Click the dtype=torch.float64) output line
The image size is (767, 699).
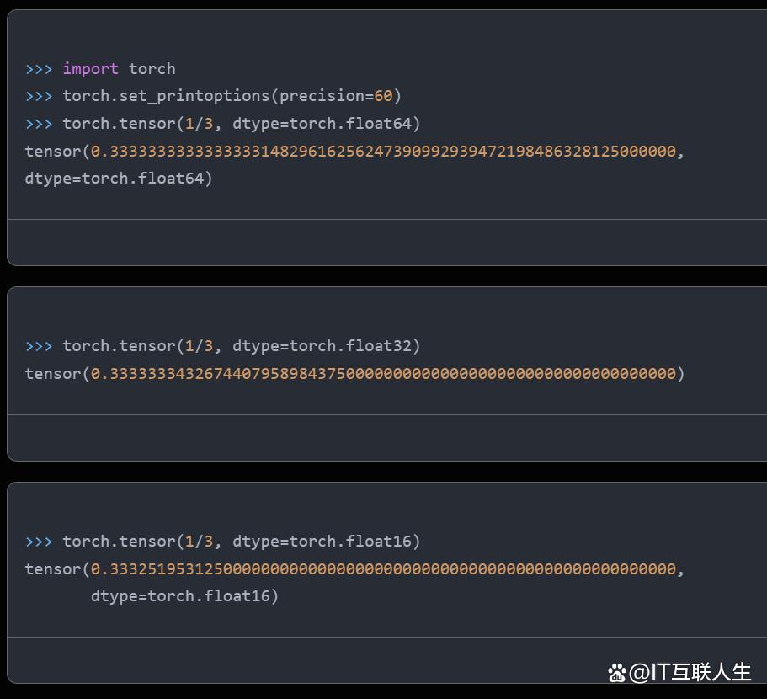pyautogui.click(x=119, y=179)
